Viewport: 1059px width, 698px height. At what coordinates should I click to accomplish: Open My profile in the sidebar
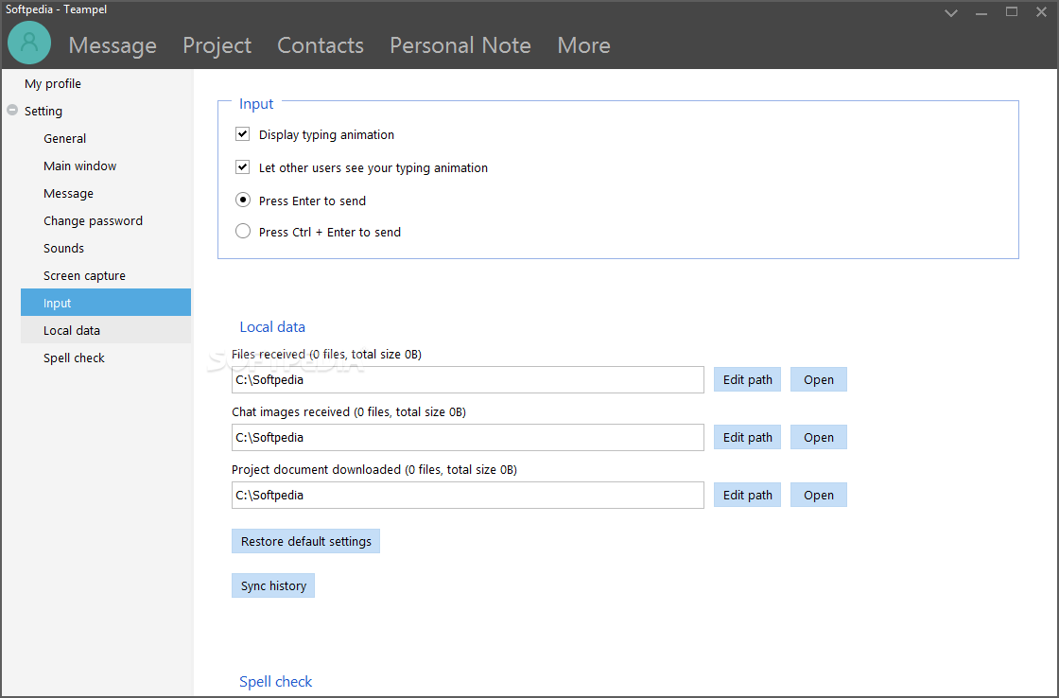(53, 83)
